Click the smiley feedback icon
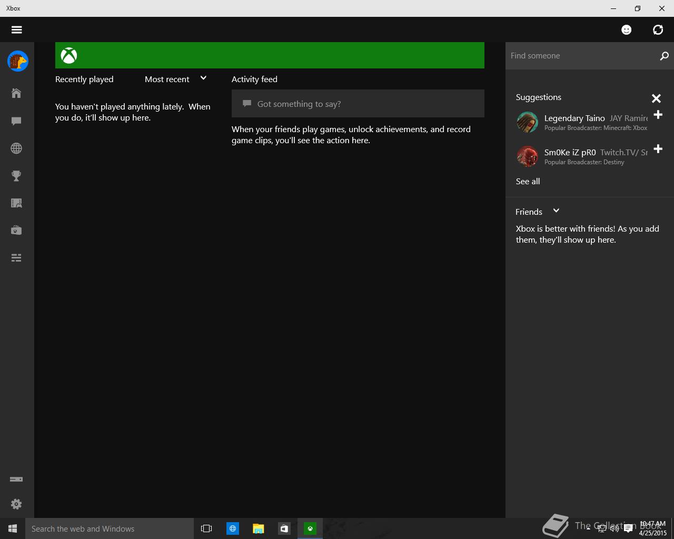The image size is (674, 539). click(x=627, y=29)
